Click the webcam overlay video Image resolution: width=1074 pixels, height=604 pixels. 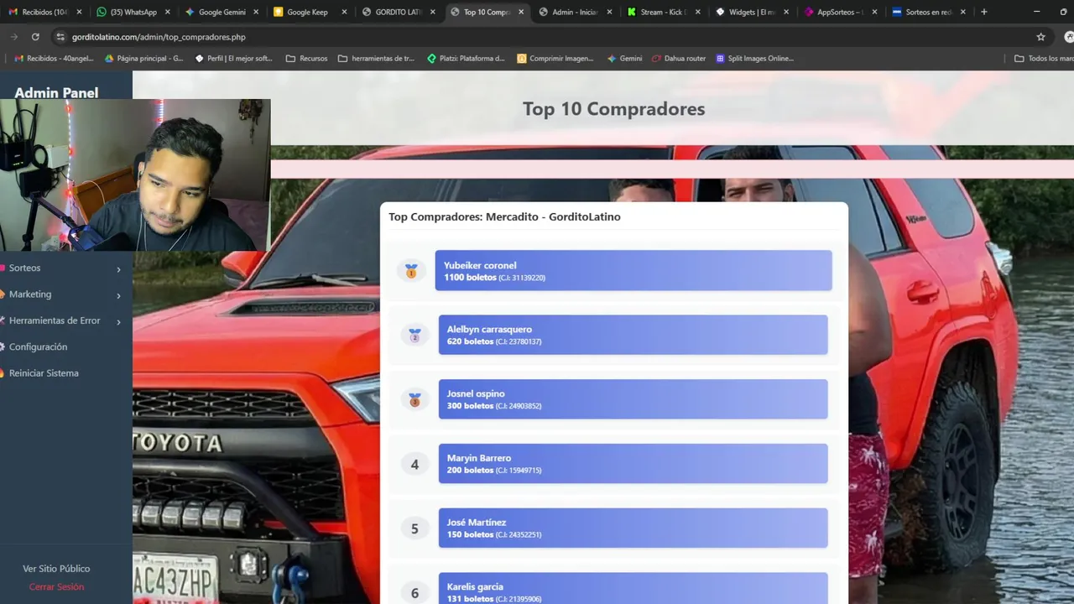[x=135, y=175]
